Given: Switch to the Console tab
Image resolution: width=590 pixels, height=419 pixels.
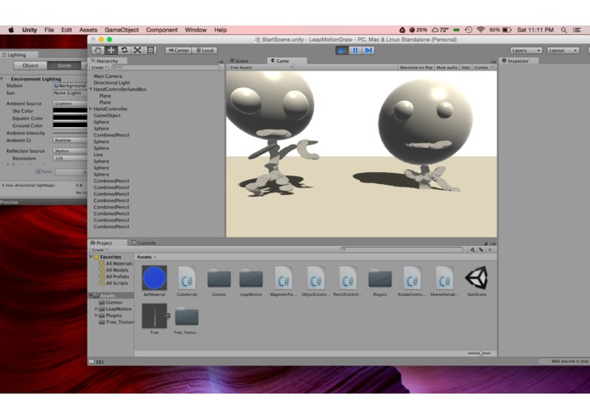Looking at the screenshot, I should [x=143, y=243].
